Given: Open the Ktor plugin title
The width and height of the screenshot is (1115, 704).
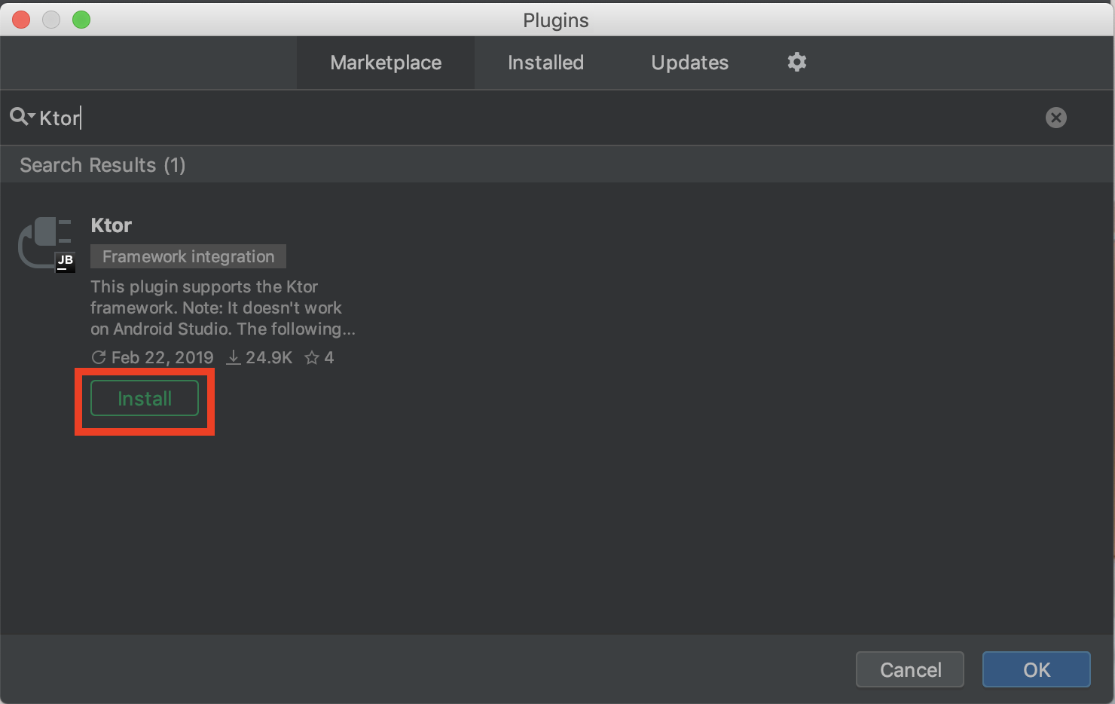Looking at the screenshot, I should click(x=111, y=225).
